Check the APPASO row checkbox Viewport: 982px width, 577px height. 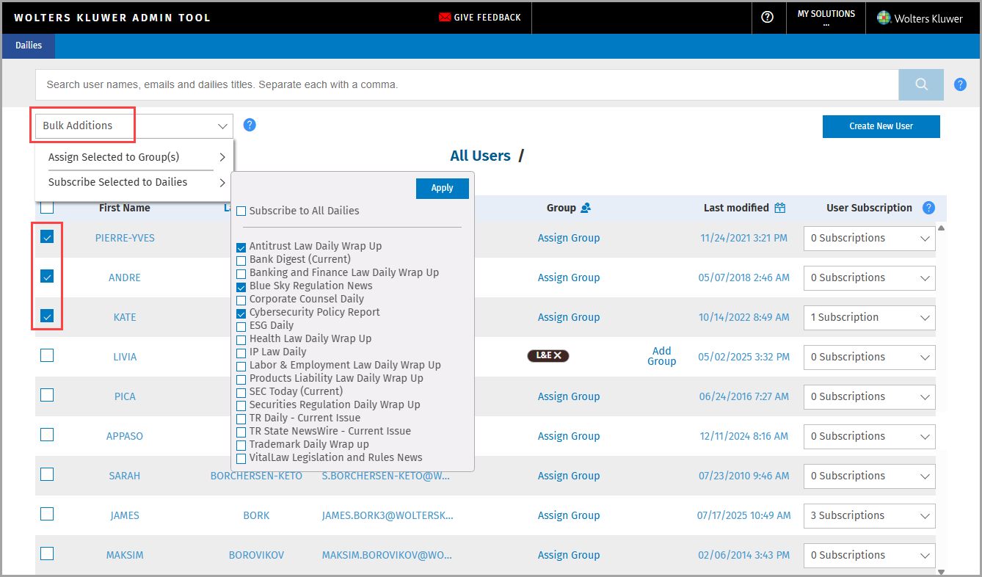tap(47, 435)
